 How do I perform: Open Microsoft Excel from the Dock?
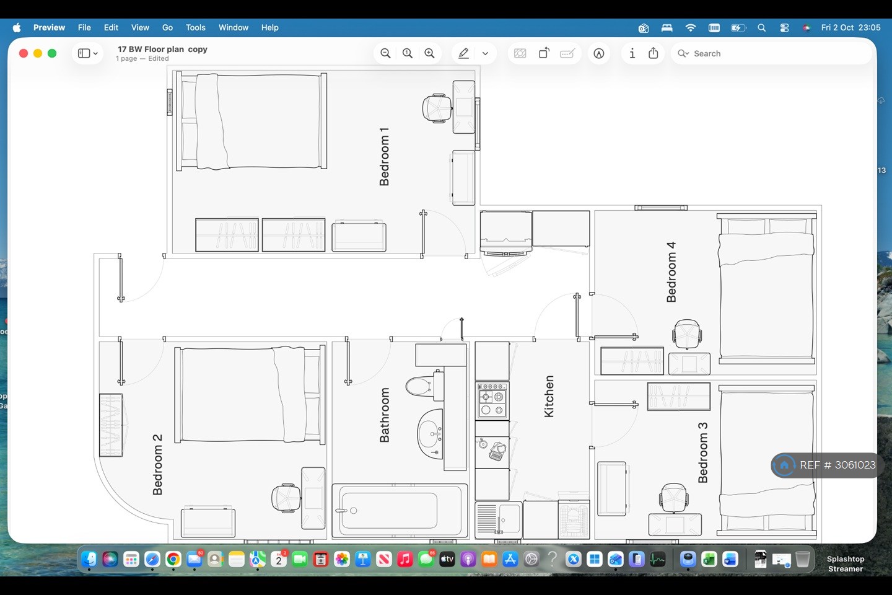click(709, 559)
